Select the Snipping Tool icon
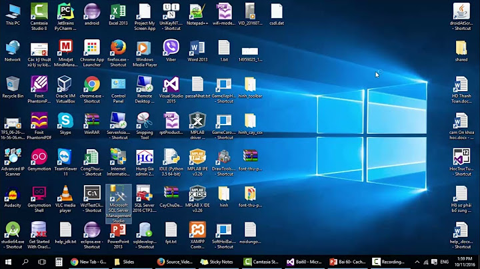 point(145,125)
